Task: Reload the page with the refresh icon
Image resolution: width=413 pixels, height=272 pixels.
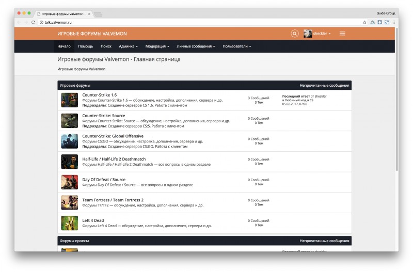Action: (x=33, y=22)
